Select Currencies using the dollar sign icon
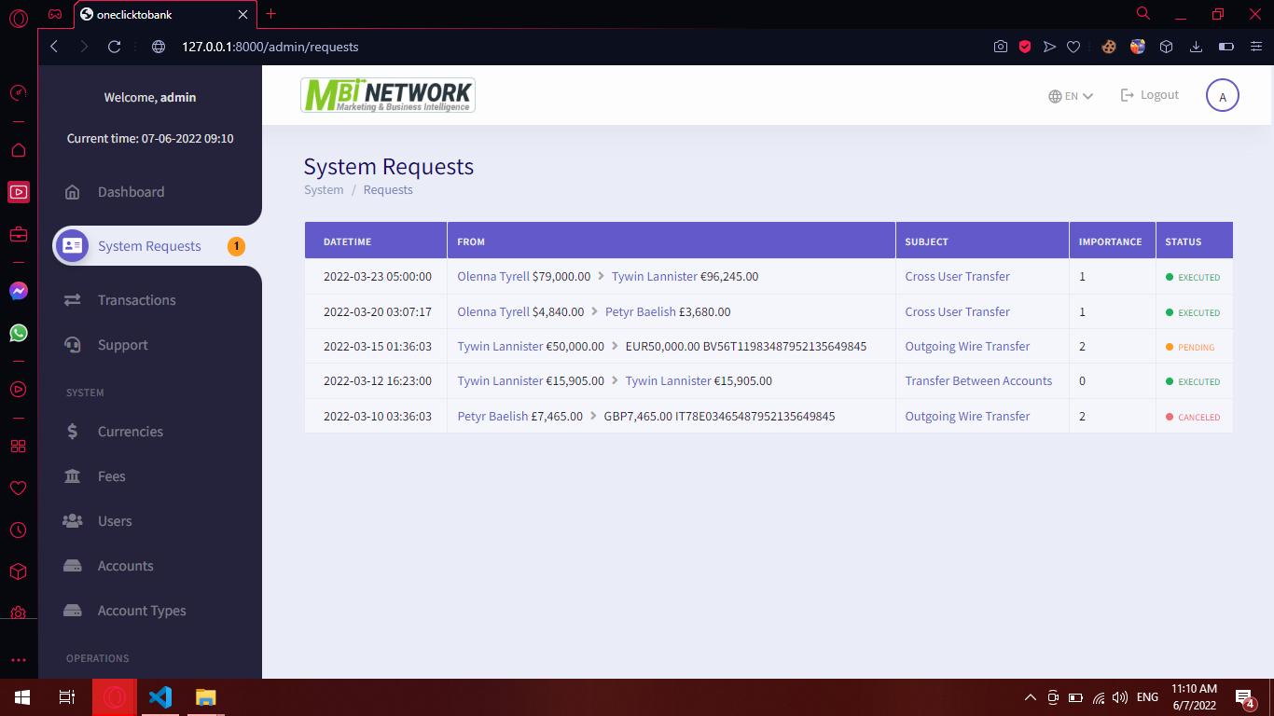Viewport: 1274px width, 716px height. coord(73,431)
